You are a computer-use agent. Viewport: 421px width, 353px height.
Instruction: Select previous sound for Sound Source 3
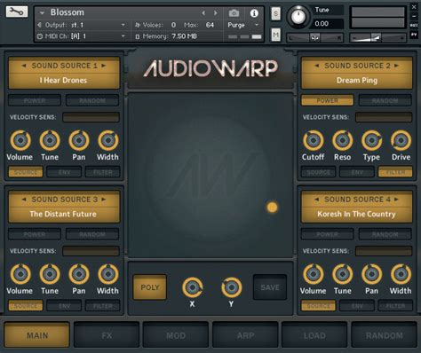pyautogui.click(x=24, y=200)
